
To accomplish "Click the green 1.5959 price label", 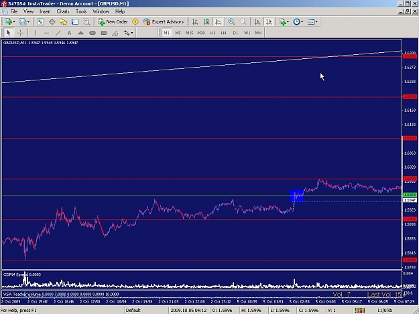I will click(410, 195).
